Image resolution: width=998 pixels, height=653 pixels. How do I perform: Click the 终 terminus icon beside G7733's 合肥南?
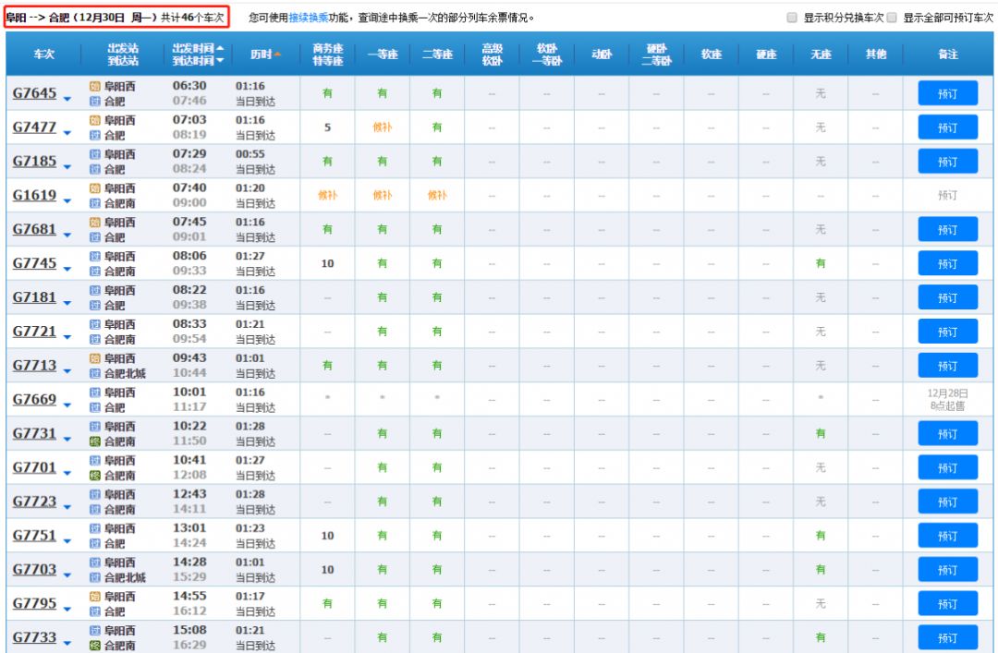click(x=94, y=646)
